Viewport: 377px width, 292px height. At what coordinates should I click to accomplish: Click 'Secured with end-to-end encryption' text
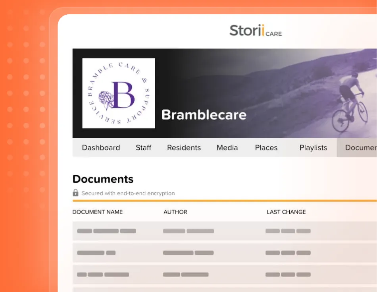[x=128, y=193]
